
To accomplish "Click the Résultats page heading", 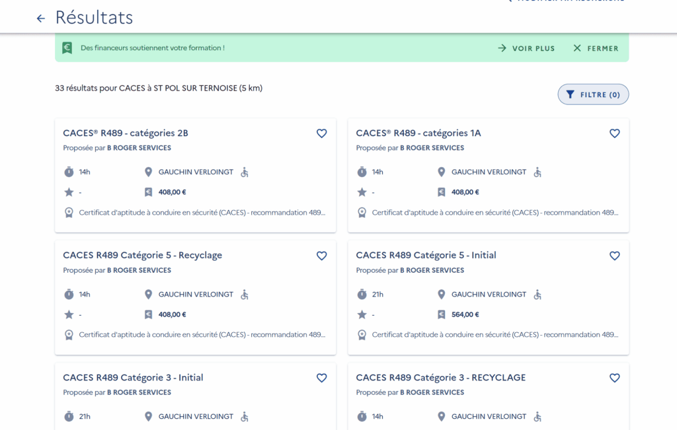I will coord(94,17).
